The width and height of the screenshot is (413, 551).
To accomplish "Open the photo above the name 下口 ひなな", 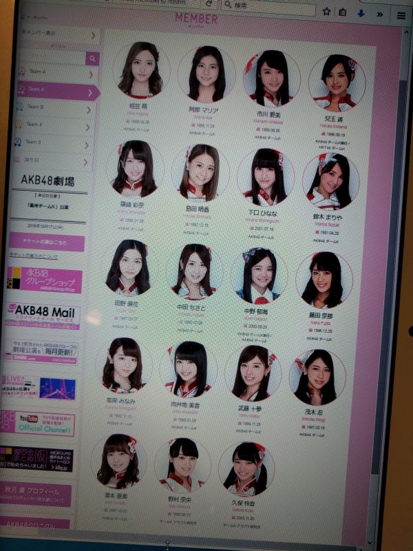I will tap(265, 177).
